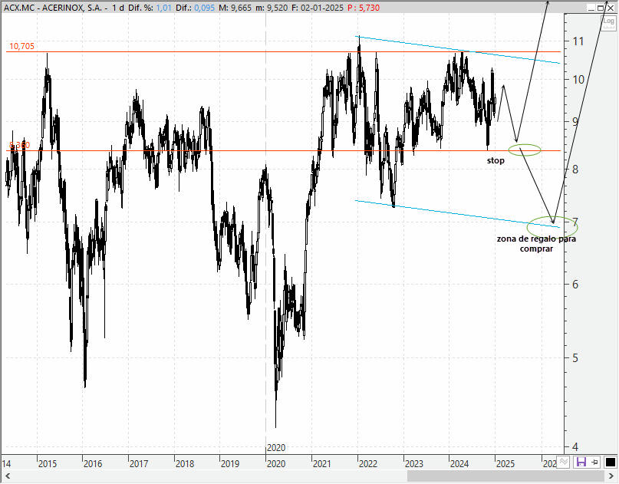Click the 2020 marker above the date axis

pyautogui.click(x=276, y=448)
